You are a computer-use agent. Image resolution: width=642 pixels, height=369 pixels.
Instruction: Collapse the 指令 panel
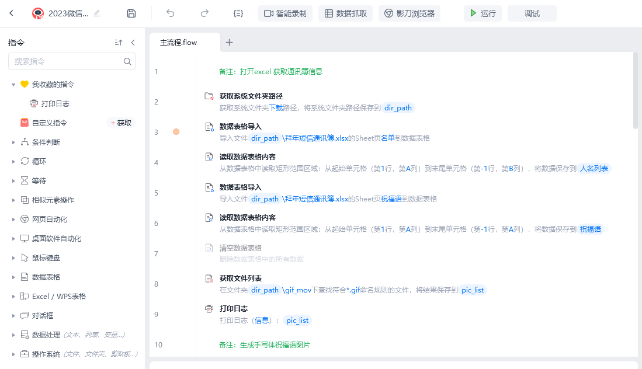[x=133, y=43]
